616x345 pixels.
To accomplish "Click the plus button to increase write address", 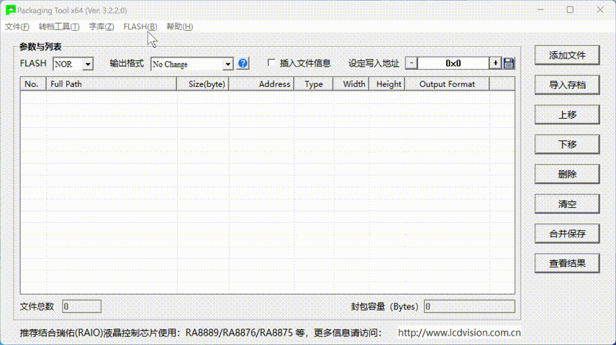I will (x=495, y=63).
